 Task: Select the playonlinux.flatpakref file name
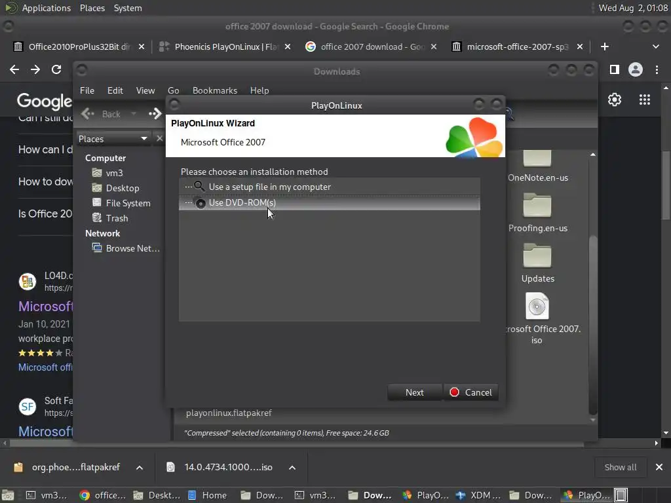(229, 413)
